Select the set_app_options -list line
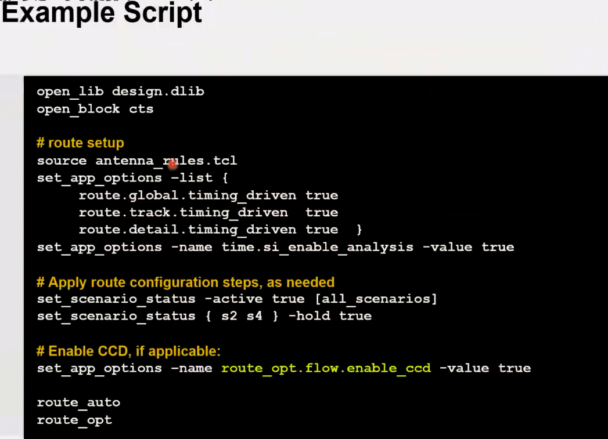608x439 pixels. pyautogui.click(x=132, y=178)
